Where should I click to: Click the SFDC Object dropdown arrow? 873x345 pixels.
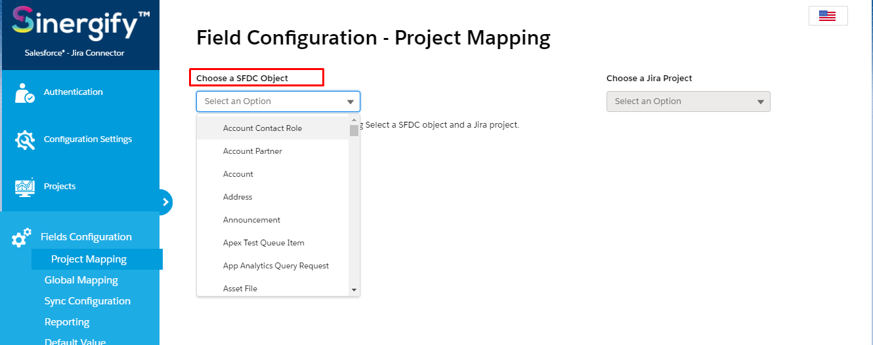pyautogui.click(x=351, y=102)
